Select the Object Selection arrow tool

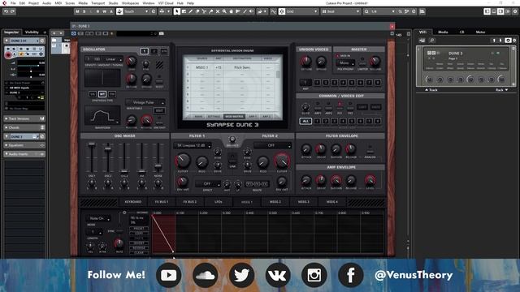[x=177, y=11]
